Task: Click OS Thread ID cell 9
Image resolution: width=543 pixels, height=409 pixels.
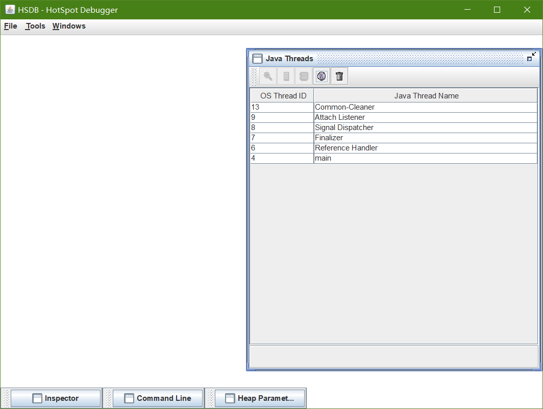Action: 282,117
